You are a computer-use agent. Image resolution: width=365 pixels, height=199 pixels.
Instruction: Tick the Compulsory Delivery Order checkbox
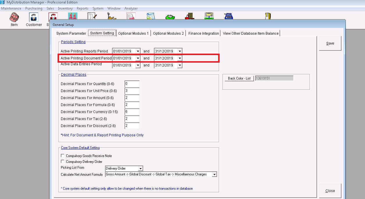click(63, 162)
